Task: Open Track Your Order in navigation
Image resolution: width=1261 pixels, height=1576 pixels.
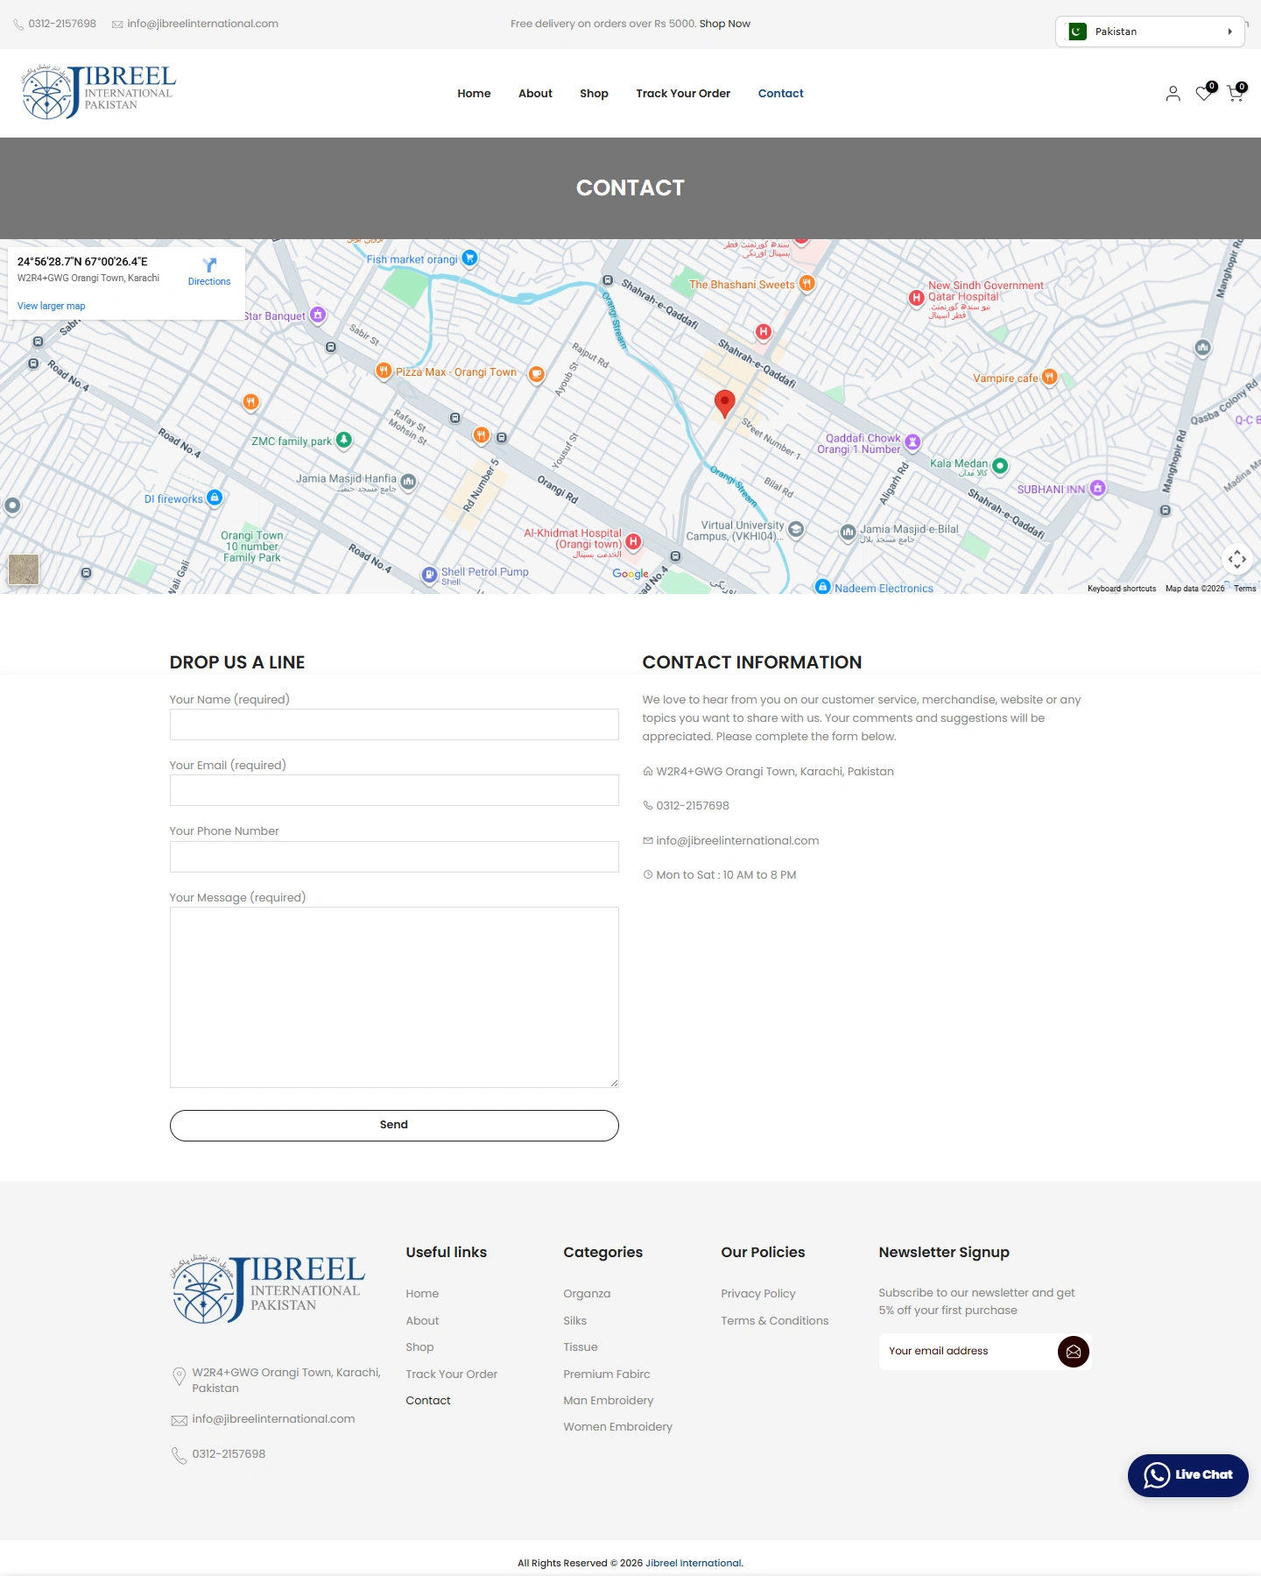Action: 683,94
